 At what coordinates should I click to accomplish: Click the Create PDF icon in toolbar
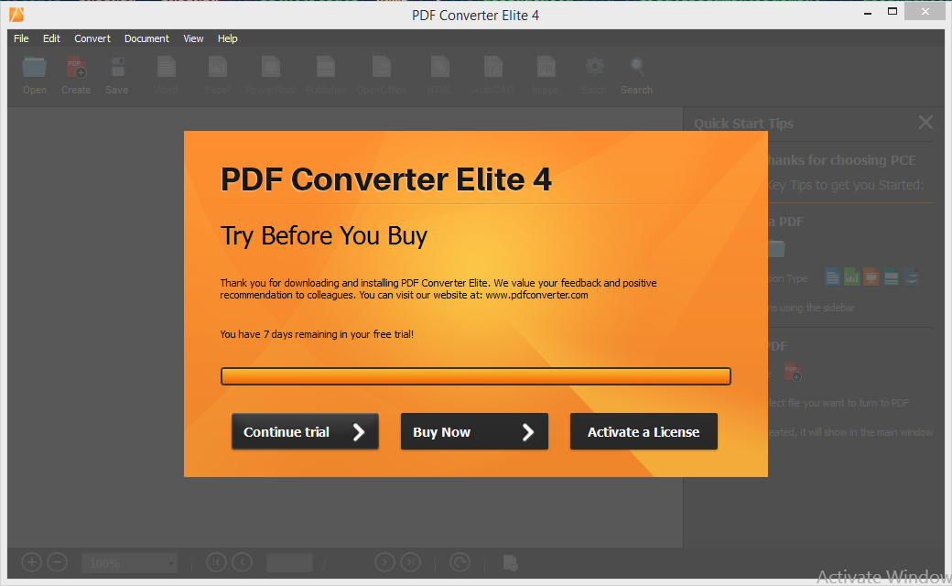point(76,68)
